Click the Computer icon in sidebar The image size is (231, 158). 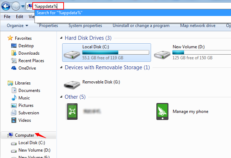click(10, 135)
